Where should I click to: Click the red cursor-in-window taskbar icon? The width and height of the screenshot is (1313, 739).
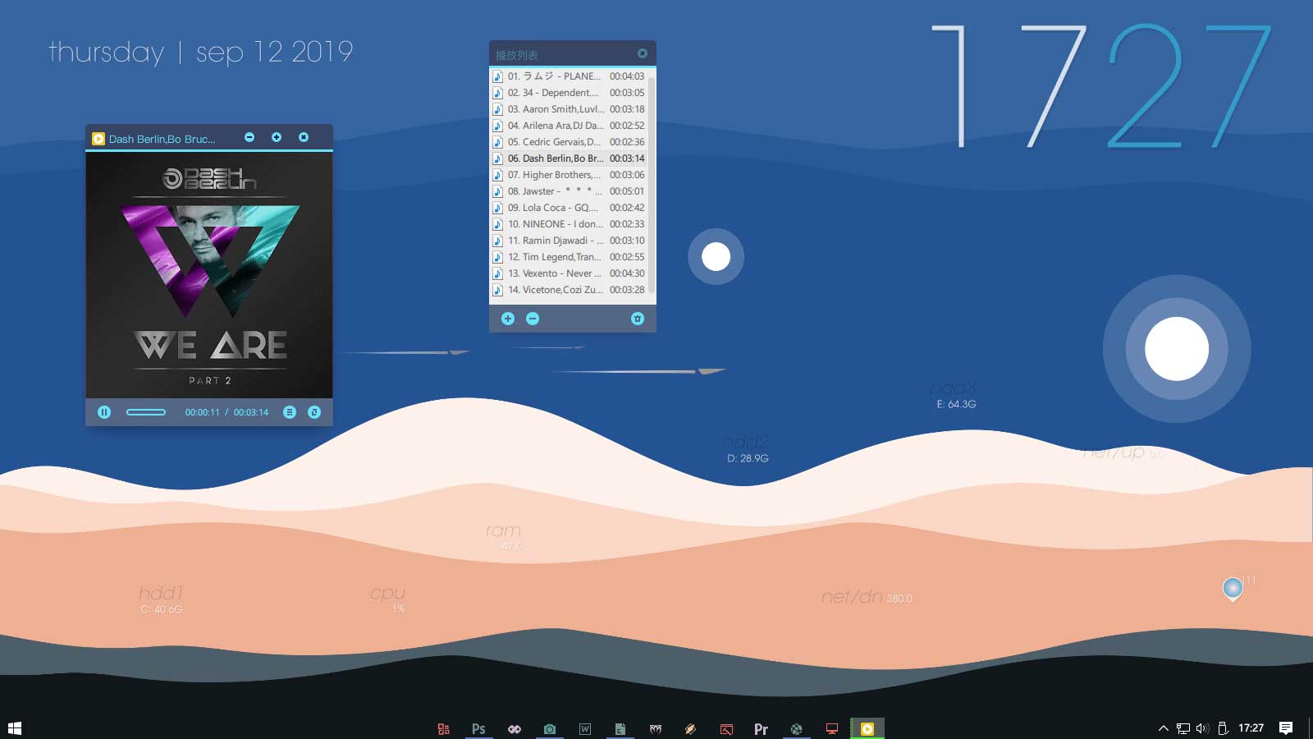[x=726, y=728]
